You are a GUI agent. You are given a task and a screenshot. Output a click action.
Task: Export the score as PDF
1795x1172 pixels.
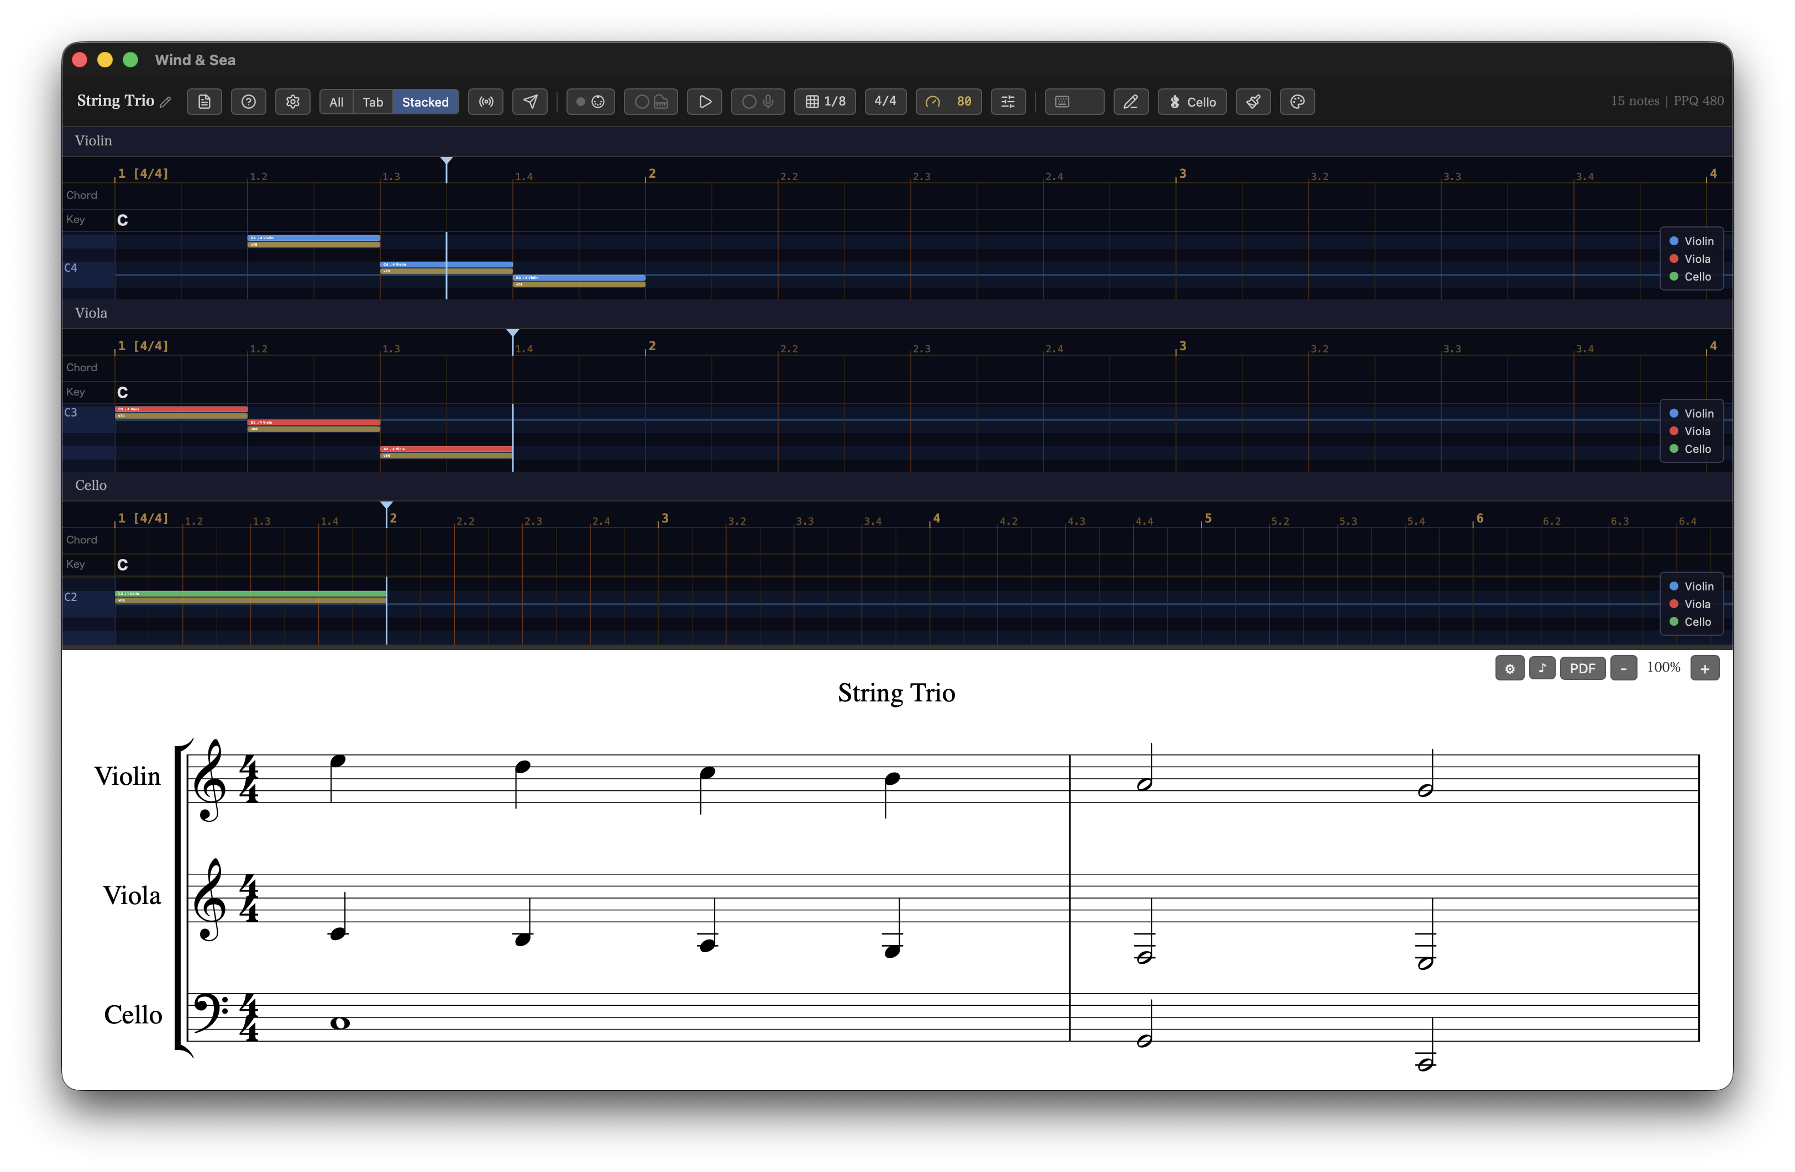click(x=1582, y=668)
